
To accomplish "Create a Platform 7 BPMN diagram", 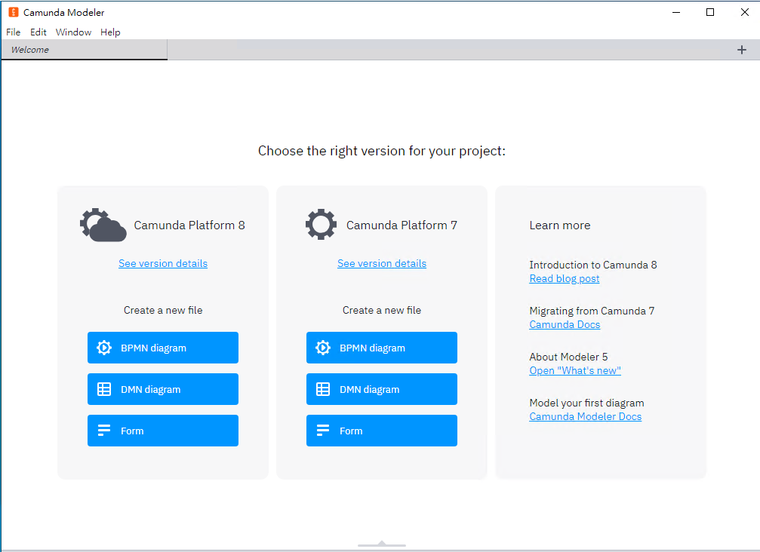I will tap(382, 348).
